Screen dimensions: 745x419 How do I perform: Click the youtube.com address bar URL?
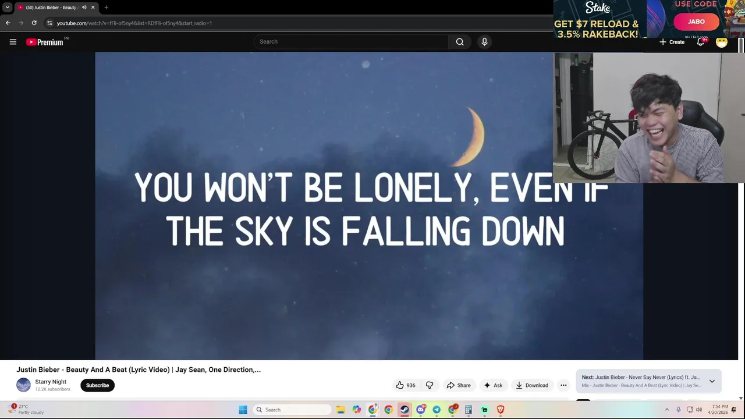click(134, 23)
